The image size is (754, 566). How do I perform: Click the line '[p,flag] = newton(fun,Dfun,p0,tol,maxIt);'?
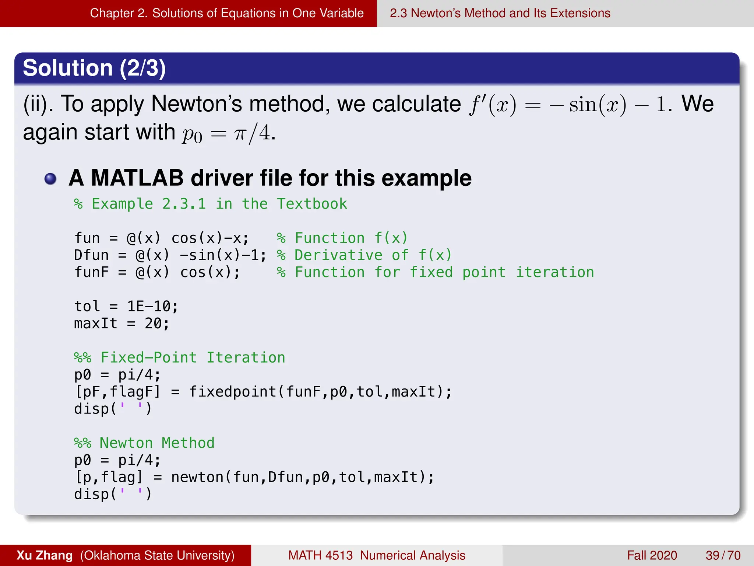(254, 477)
